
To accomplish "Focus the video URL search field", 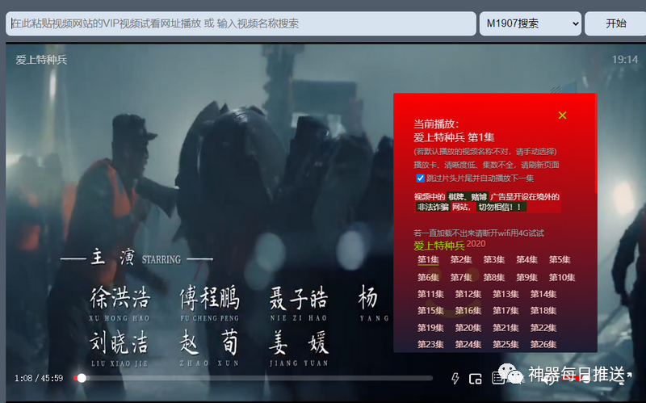I will click(x=241, y=23).
